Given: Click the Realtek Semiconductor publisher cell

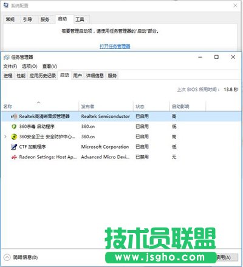Looking at the screenshot, I should 105,117.
